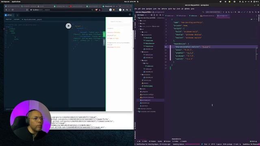The image size is (260, 146).
Task: Open the Code menu in the IDE
Action: coord(155,9)
